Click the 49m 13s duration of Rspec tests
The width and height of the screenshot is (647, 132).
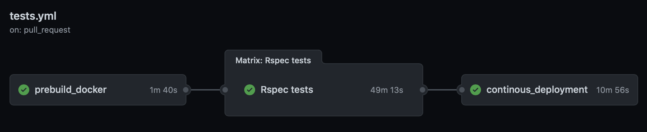[x=387, y=90]
